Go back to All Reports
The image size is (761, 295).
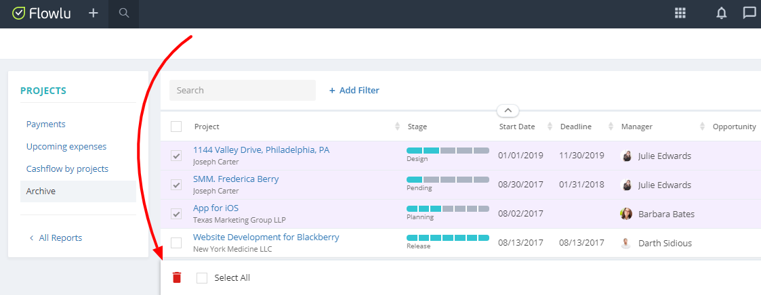tap(56, 238)
